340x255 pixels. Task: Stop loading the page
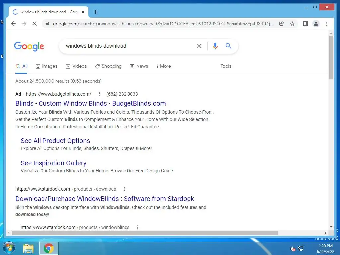click(35, 24)
